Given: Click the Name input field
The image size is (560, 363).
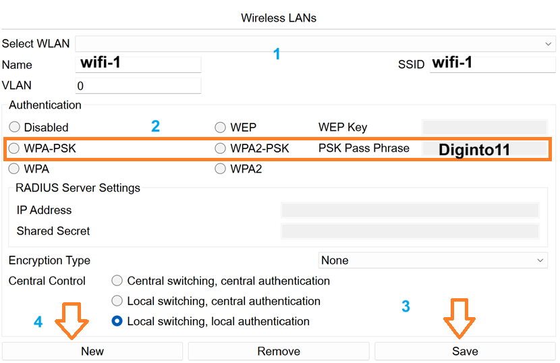Looking at the screenshot, I should pos(138,64).
